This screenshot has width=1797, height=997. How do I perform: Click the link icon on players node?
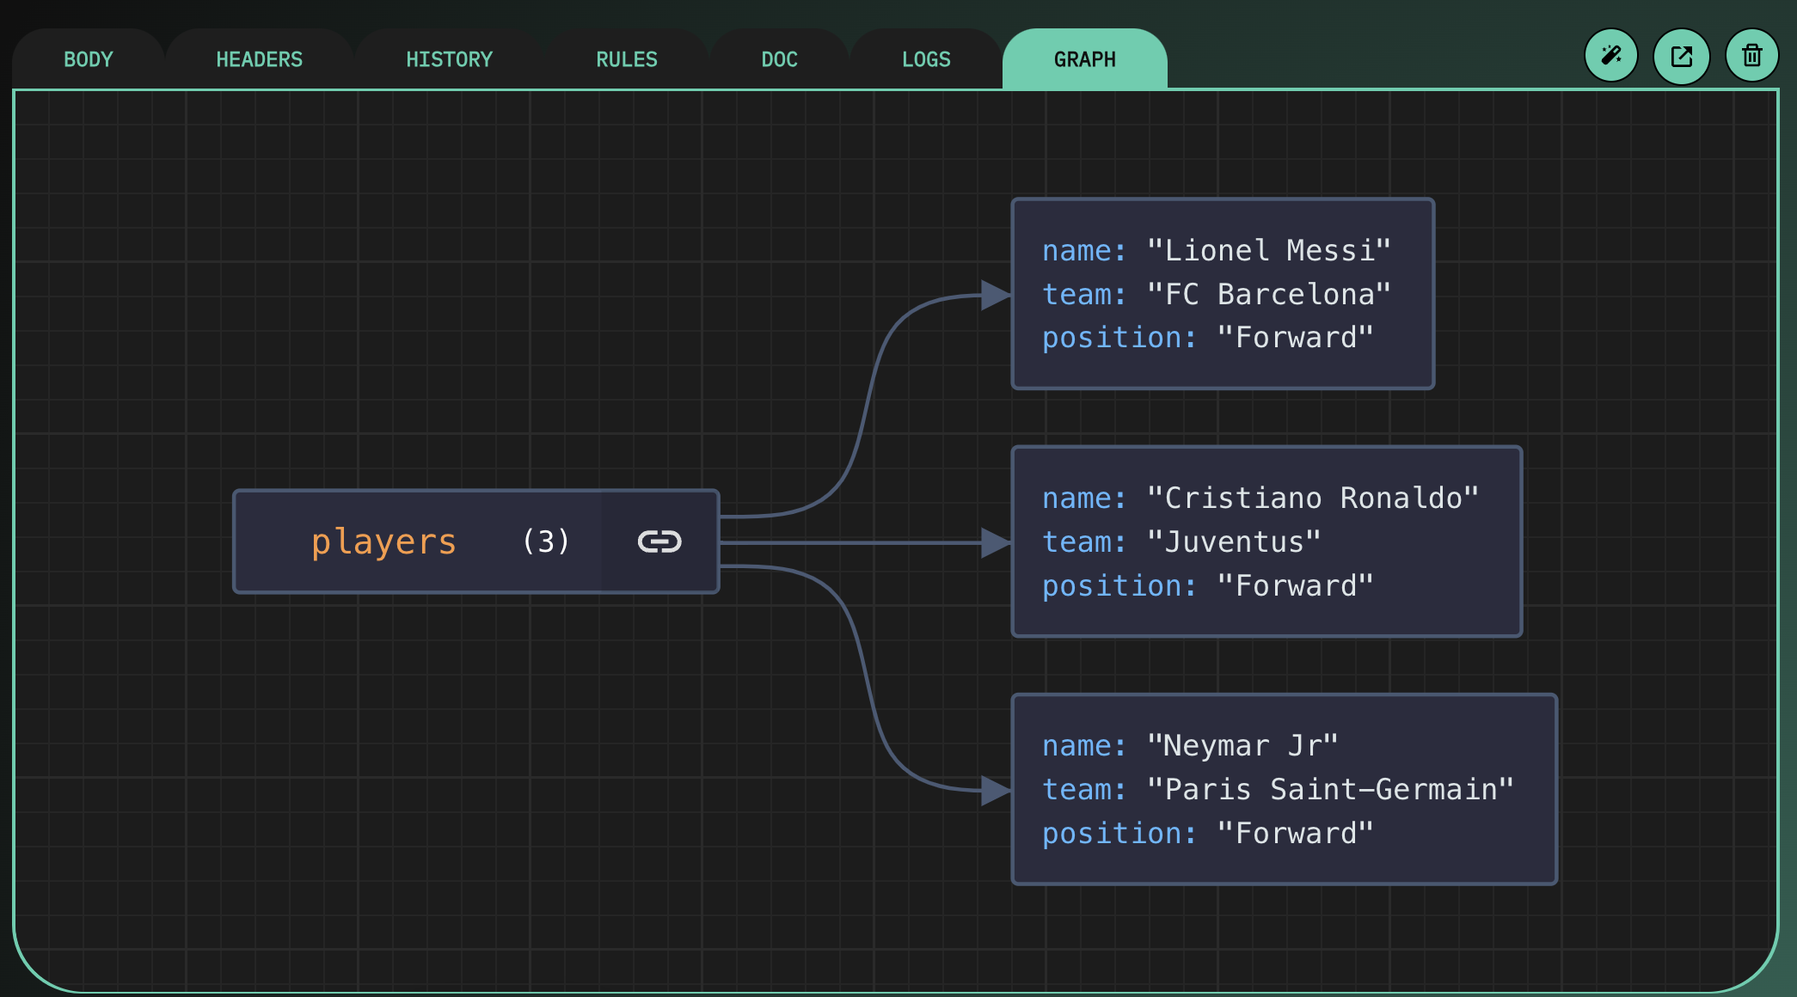pos(659,541)
